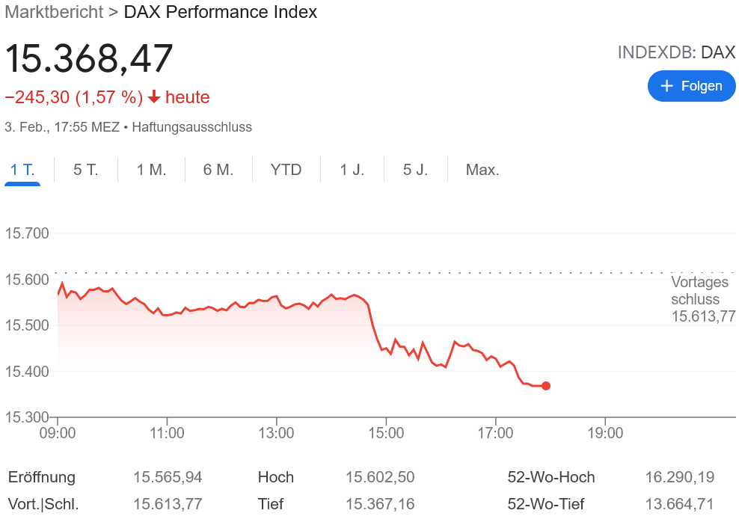The height and width of the screenshot is (525, 739).
Task: Switch to the YTD timeframe
Action: tap(285, 170)
